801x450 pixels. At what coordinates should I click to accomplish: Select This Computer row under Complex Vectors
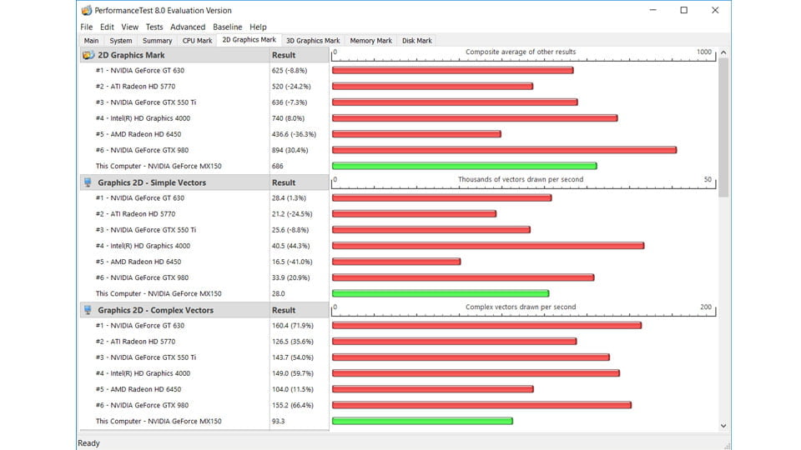[x=159, y=422]
